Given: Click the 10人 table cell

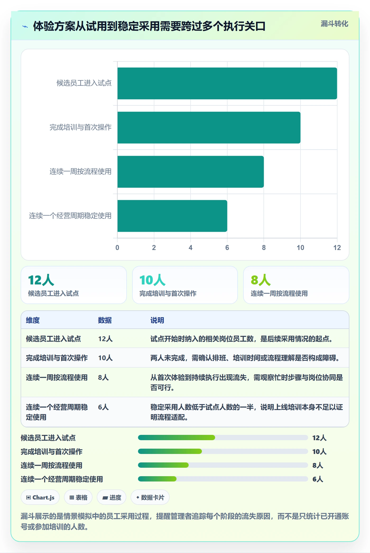Looking at the screenshot, I should click(x=105, y=358).
